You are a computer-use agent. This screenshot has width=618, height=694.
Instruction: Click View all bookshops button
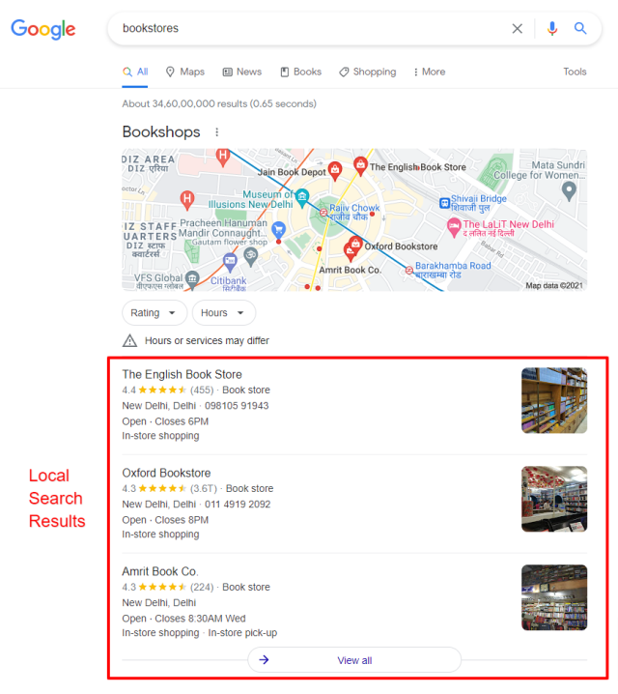pos(354,660)
